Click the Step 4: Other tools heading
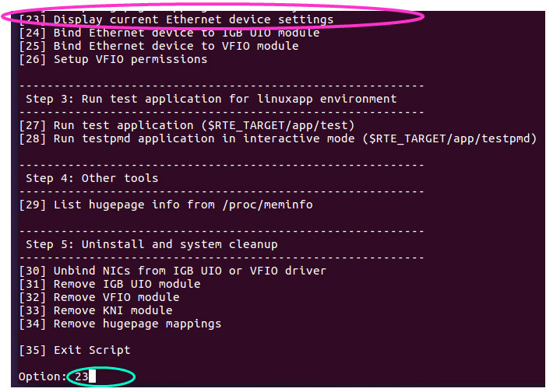 coord(92,178)
